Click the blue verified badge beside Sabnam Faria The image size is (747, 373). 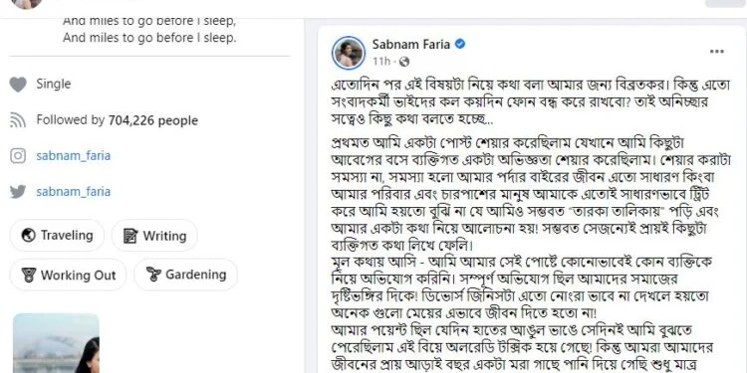point(460,44)
